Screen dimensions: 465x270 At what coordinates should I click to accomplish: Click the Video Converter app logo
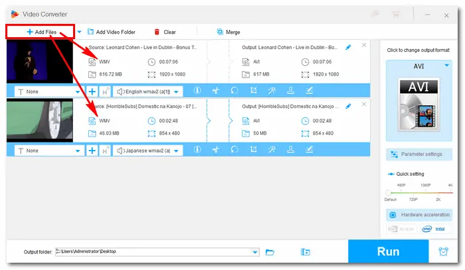pyautogui.click(x=15, y=14)
